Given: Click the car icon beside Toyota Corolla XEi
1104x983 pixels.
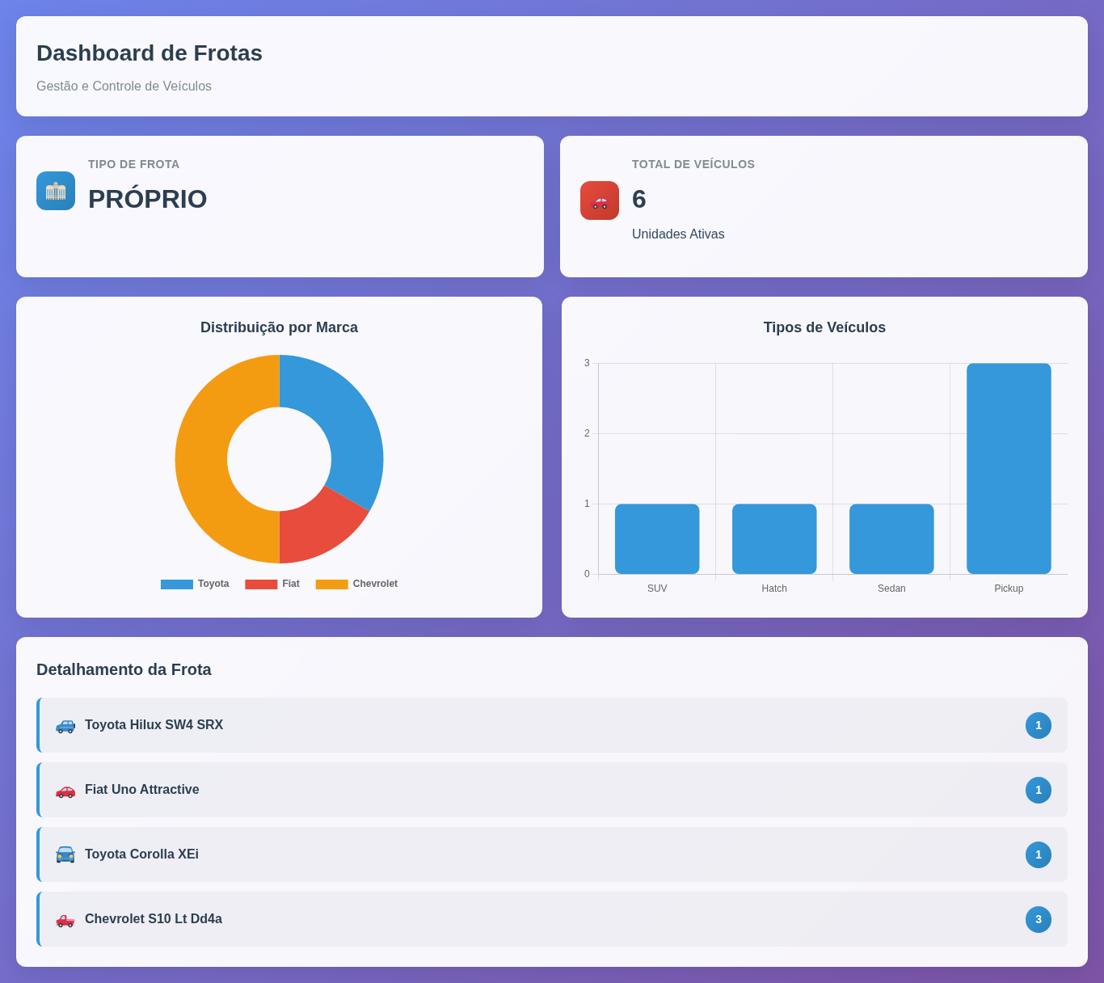Looking at the screenshot, I should [x=65, y=854].
